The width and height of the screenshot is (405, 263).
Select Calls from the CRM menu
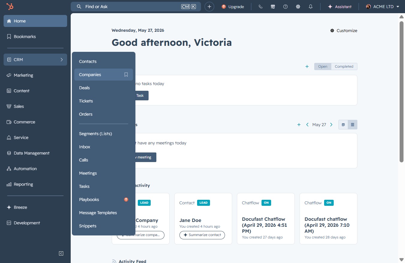pyautogui.click(x=104, y=160)
